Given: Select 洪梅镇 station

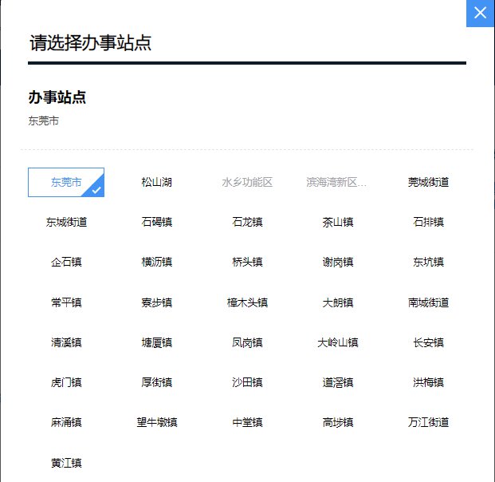Looking at the screenshot, I should pos(428,382).
